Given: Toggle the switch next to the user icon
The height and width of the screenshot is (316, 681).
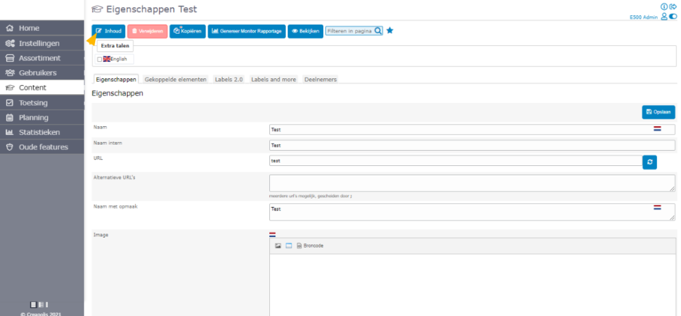Looking at the screenshot, I should point(672,17).
